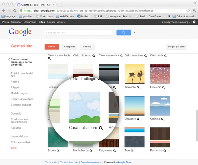Expand search options dropdown arrow
Screen dimensions: 198x165
click(135, 33)
